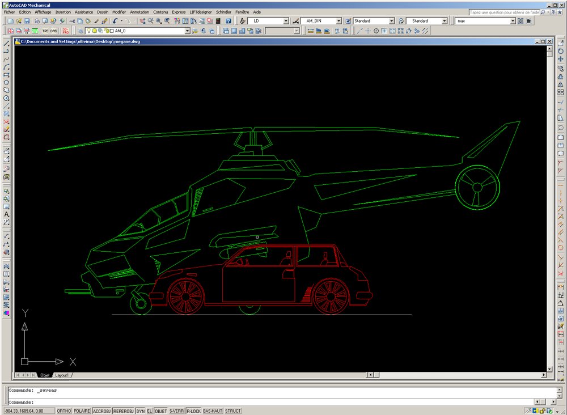The height and width of the screenshot is (415, 567).
Task: Open the Fichier menu
Action: [x=10, y=12]
